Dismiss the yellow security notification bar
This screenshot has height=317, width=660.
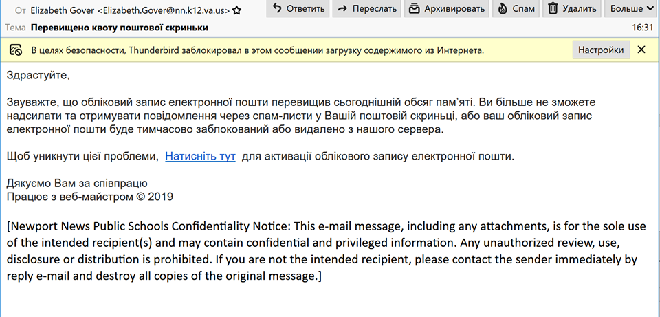(x=641, y=50)
